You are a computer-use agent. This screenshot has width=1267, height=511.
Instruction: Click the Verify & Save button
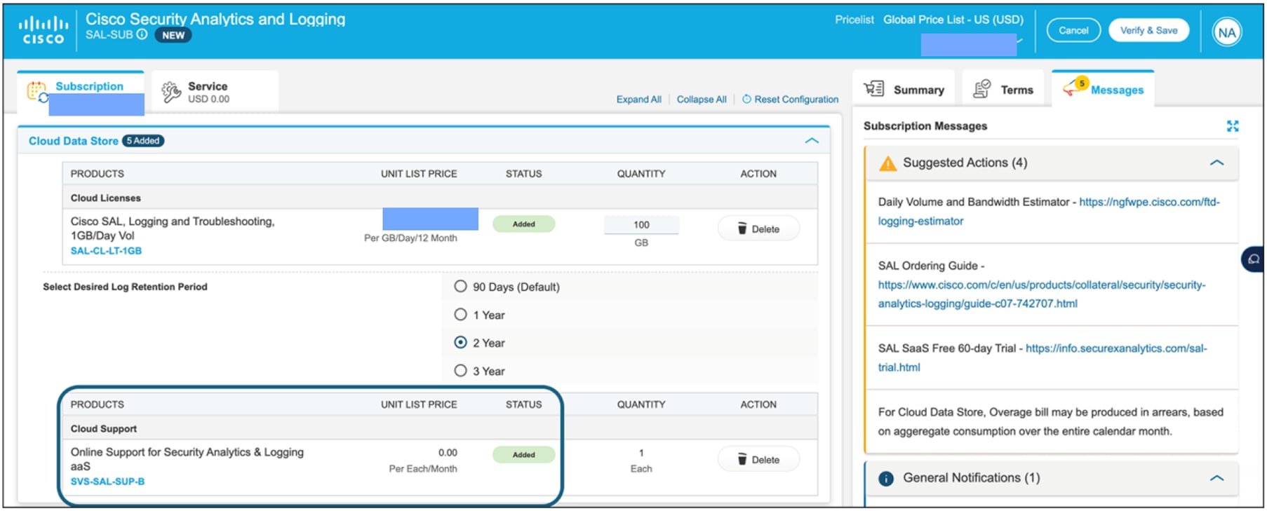click(x=1148, y=30)
